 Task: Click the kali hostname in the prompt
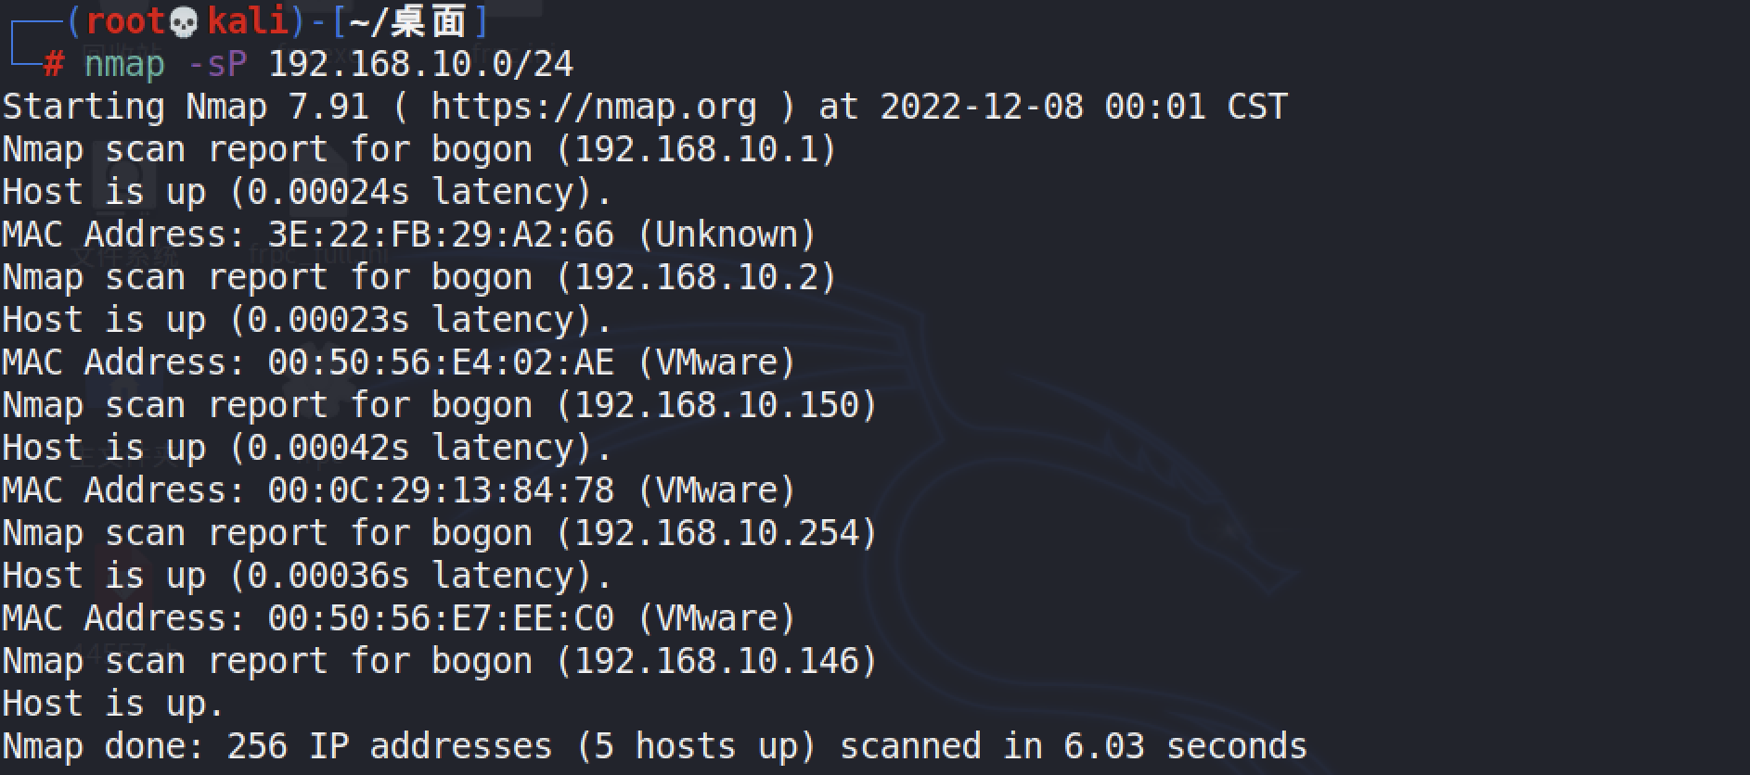(248, 22)
